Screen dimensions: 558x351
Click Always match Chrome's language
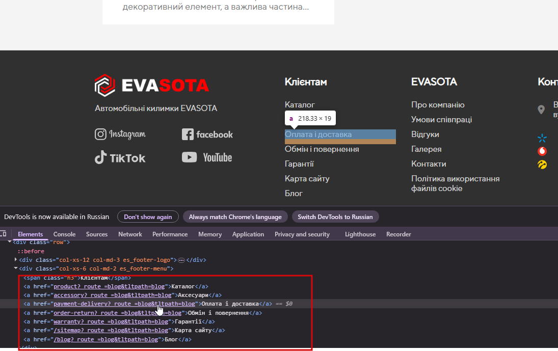pos(235,217)
